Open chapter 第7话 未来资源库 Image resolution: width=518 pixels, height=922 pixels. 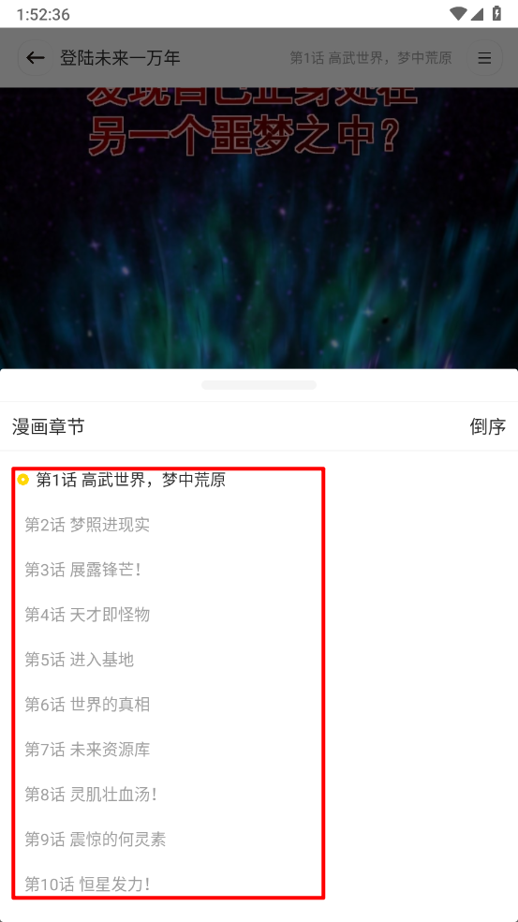(87, 750)
